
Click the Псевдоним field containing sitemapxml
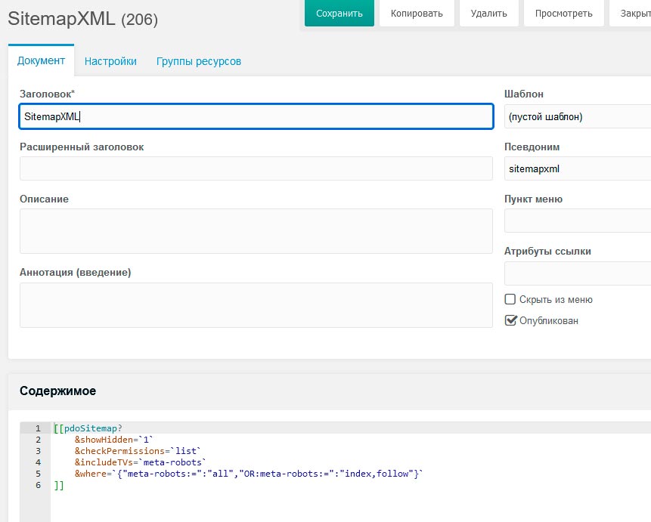(578, 168)
